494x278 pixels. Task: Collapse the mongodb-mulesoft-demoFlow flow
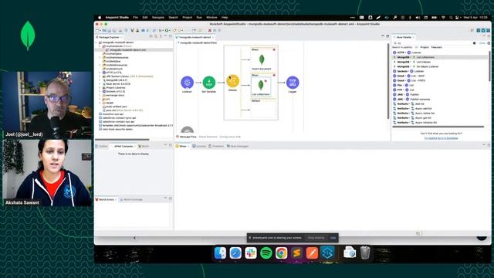point(178,42)
